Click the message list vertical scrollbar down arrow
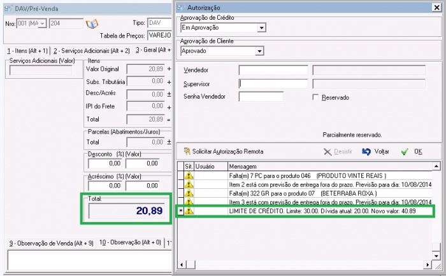Viewport: 446px width, 276px height. [x=436, y=255]
